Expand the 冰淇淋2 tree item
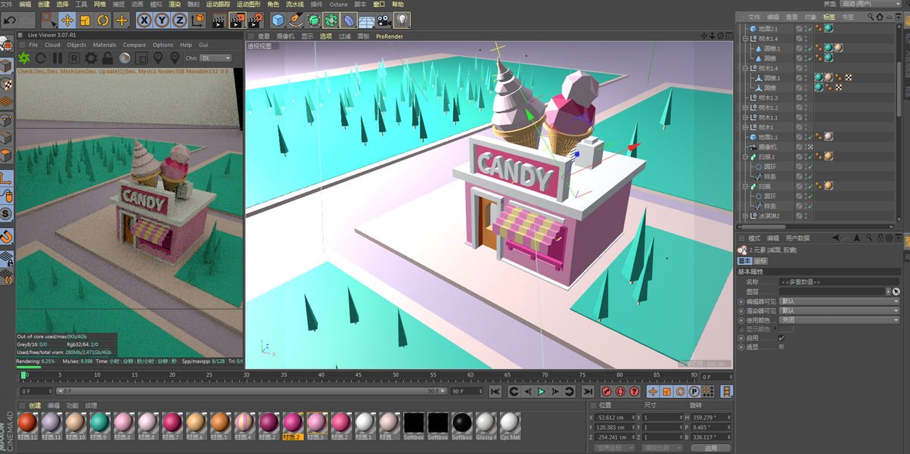This screenshot has width=910, height=454. pyautogui.click(x=745, y=216)
